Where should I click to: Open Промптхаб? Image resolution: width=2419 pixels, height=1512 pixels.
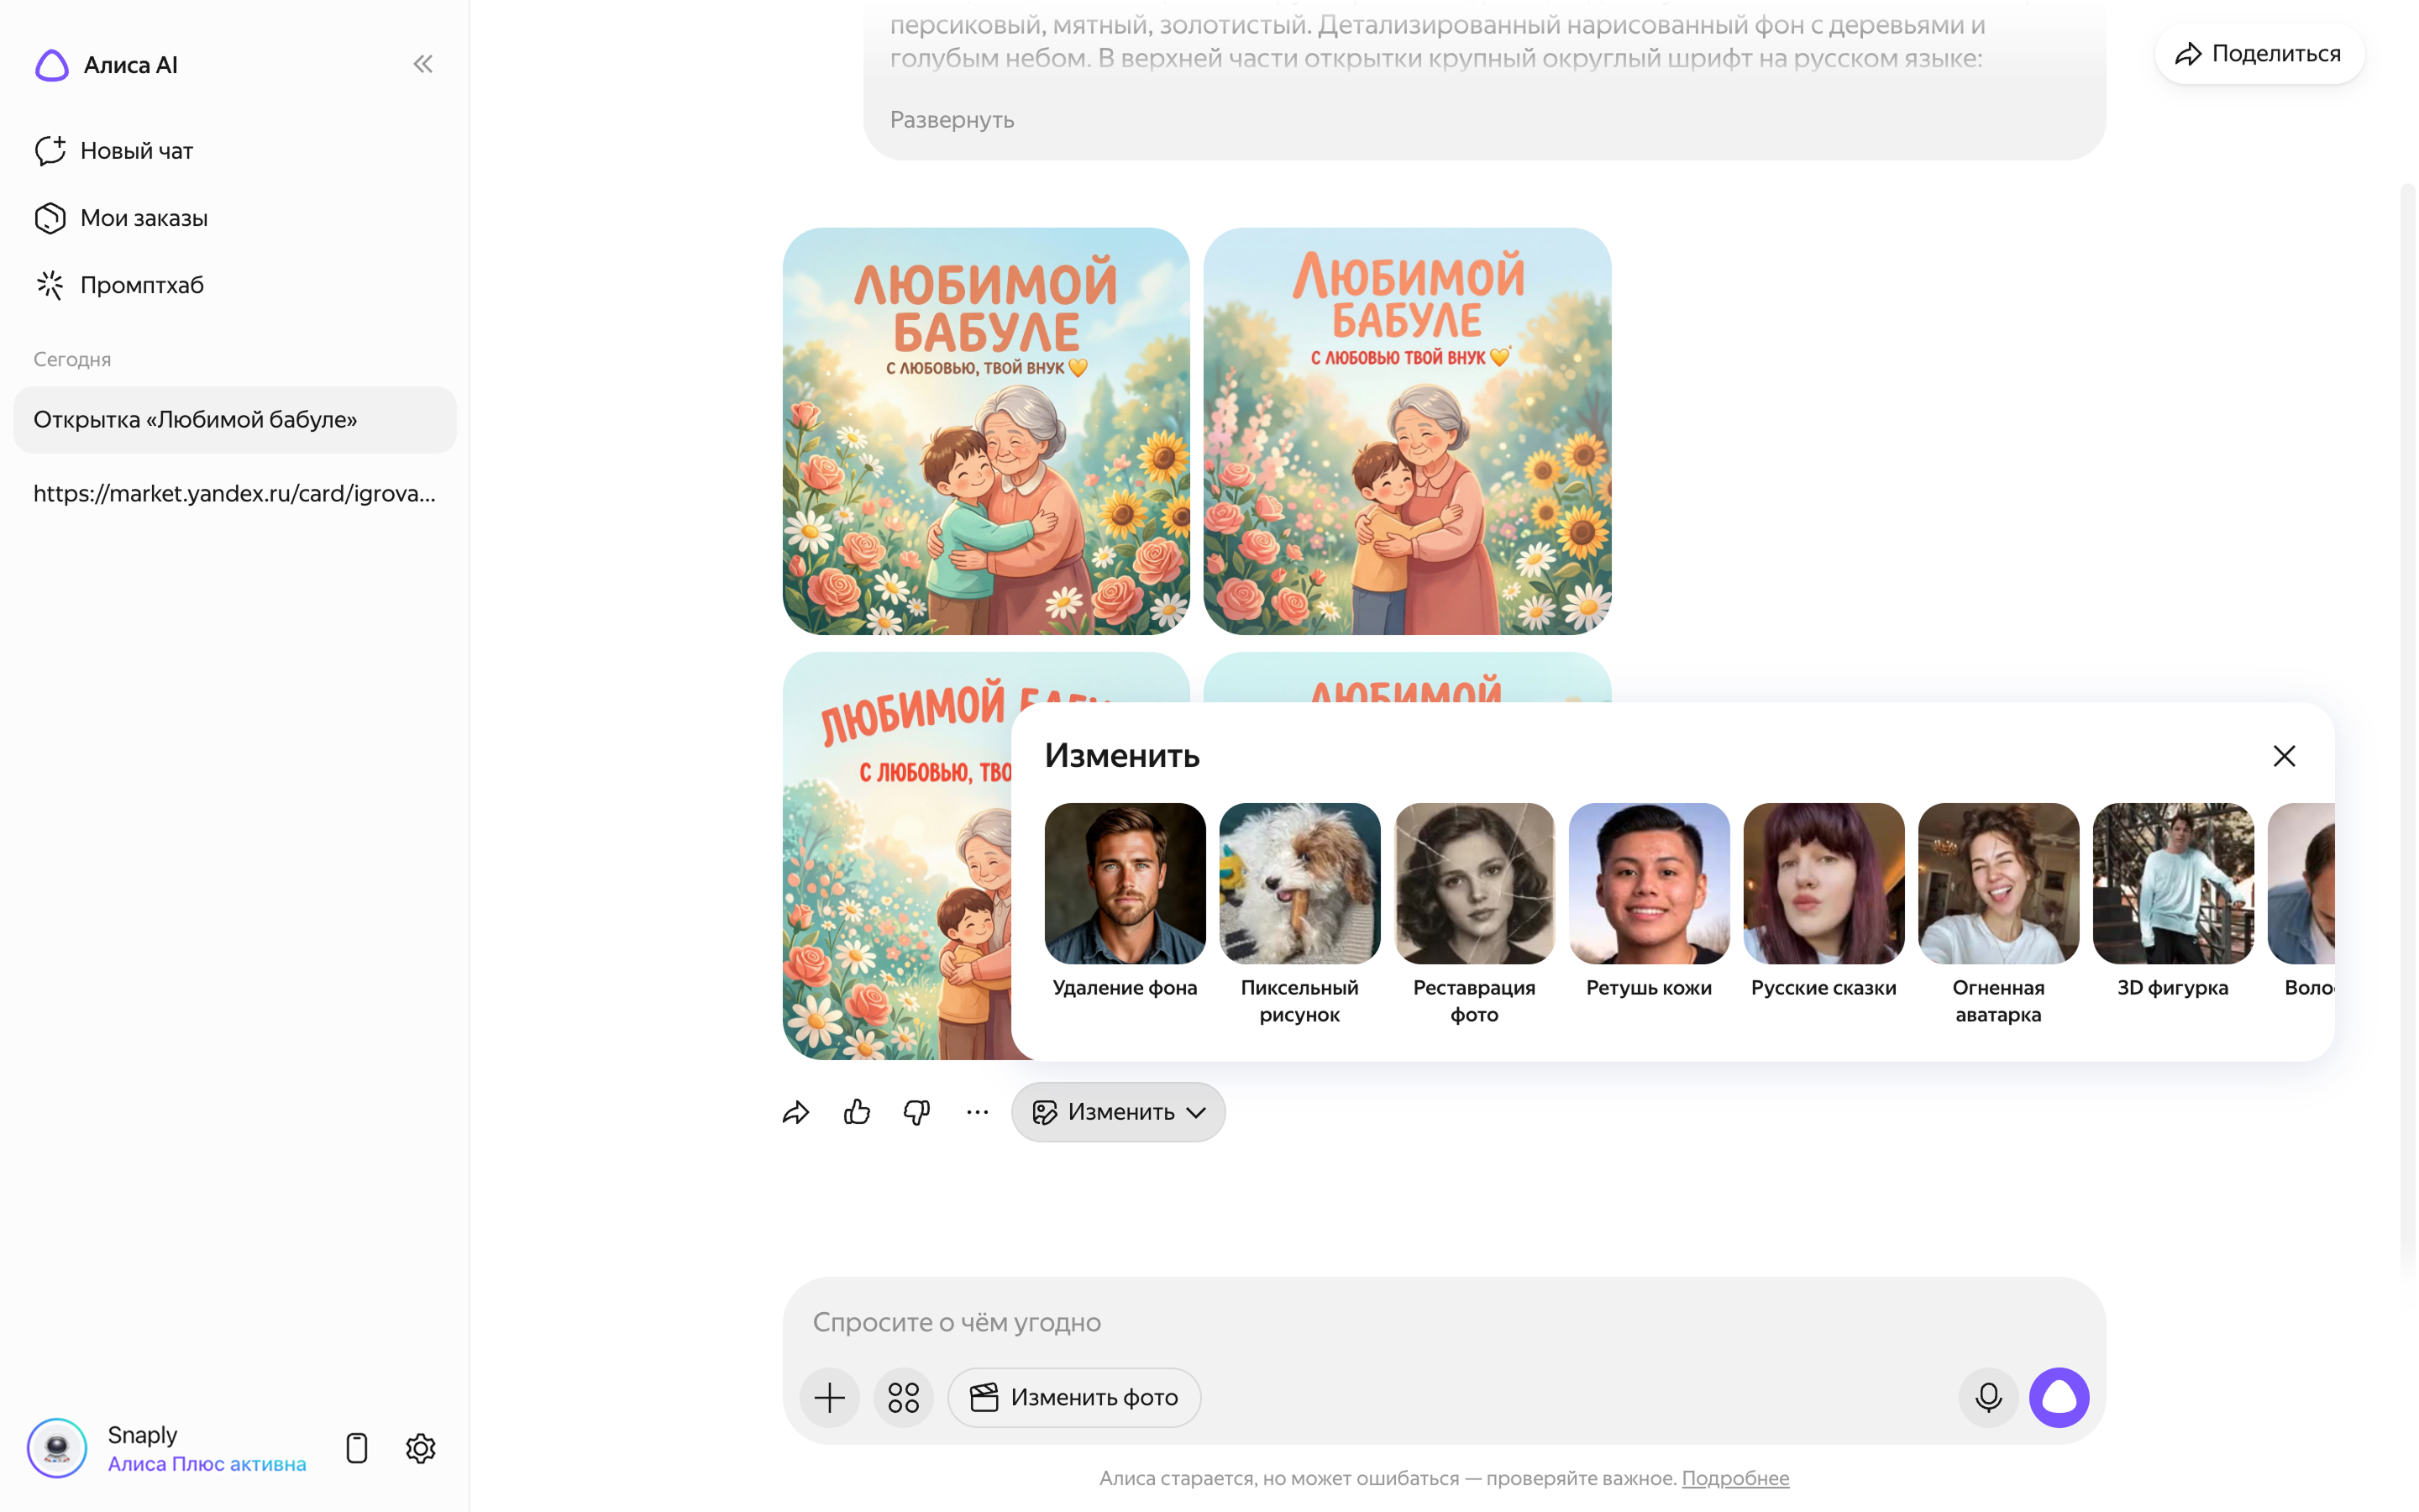[119, 285]
